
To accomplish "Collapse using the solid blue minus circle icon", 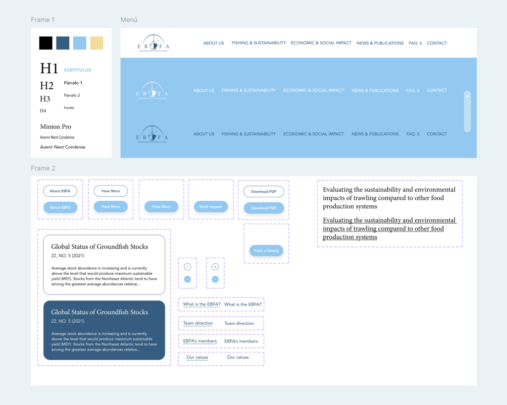I will pos(215,280).
